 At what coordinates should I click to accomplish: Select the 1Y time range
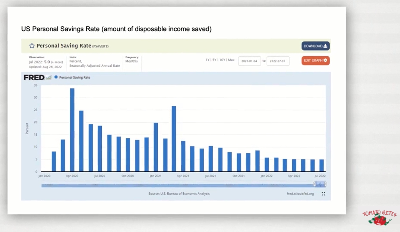[x=208, y=60]
